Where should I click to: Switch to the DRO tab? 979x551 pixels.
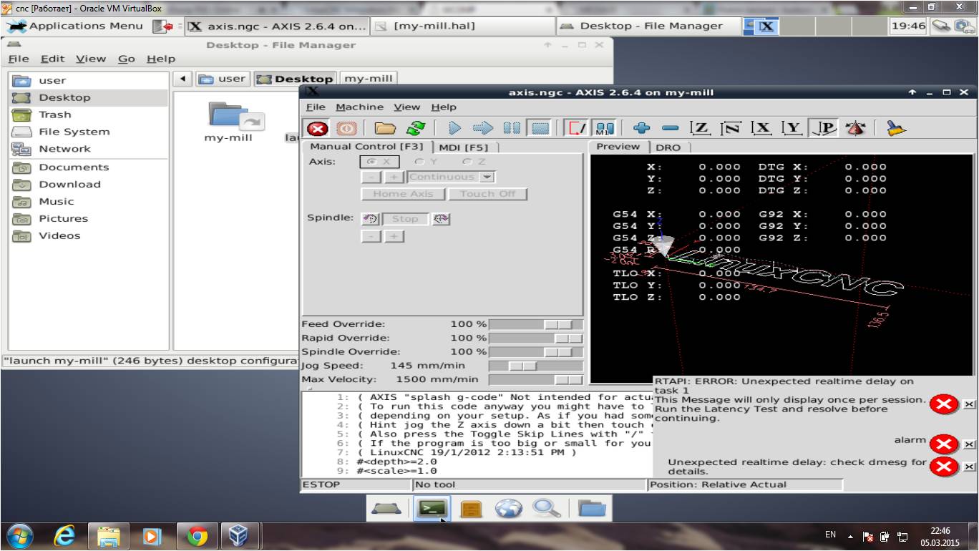tap(668, 147)
